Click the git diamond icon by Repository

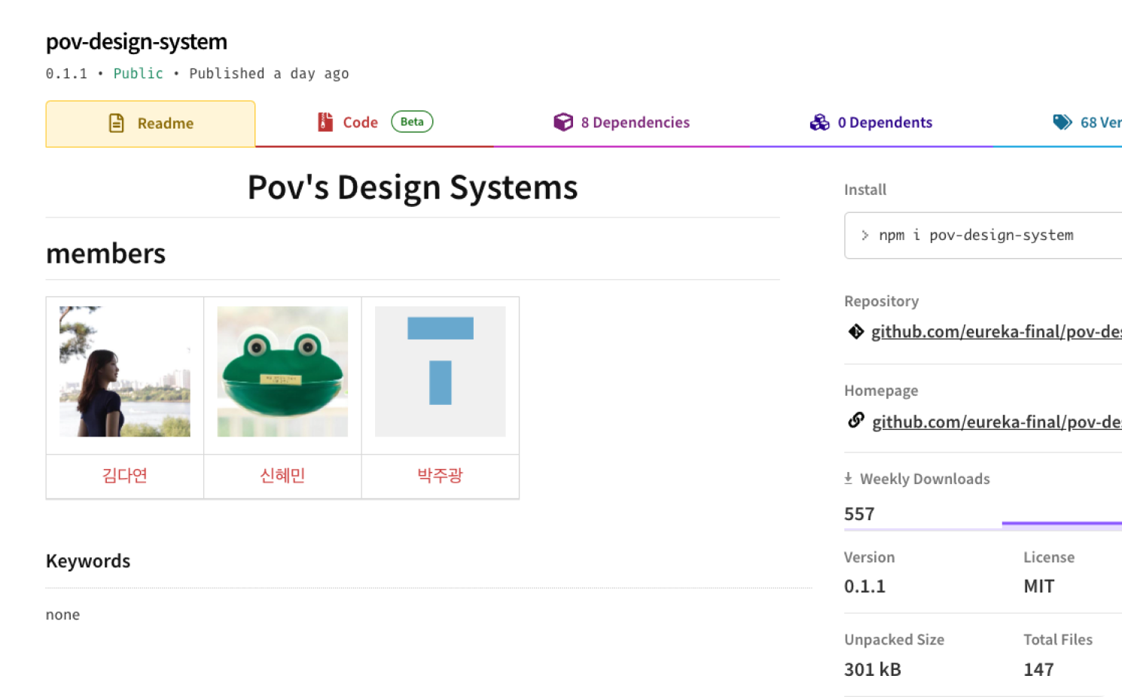856,331
